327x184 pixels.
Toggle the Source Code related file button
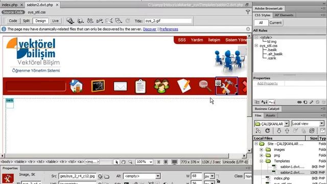(x=13, y=12)
